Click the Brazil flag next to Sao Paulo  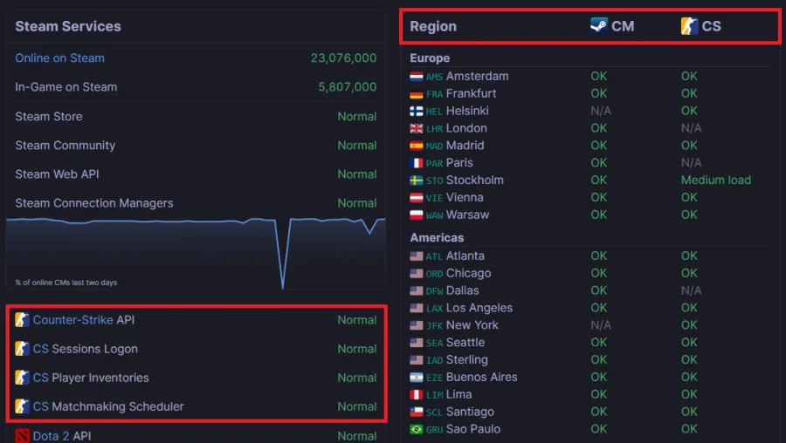click(x=416, y=430)
